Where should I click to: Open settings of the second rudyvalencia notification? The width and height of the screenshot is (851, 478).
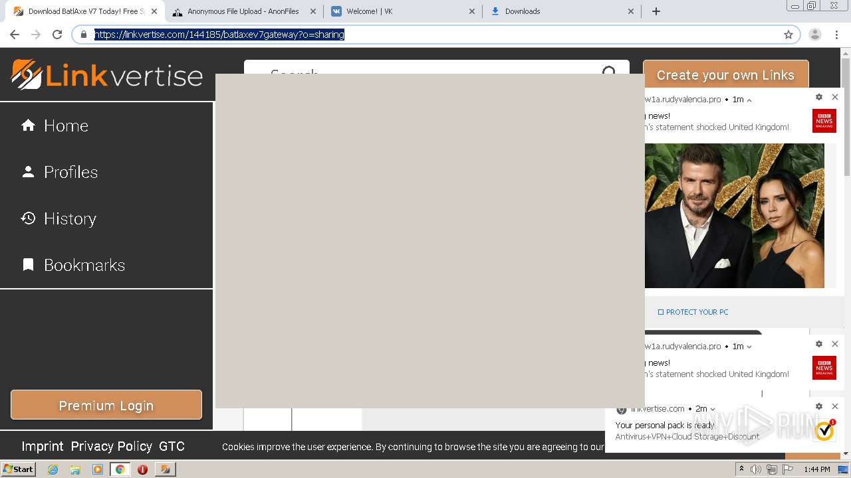click(819, 344)
